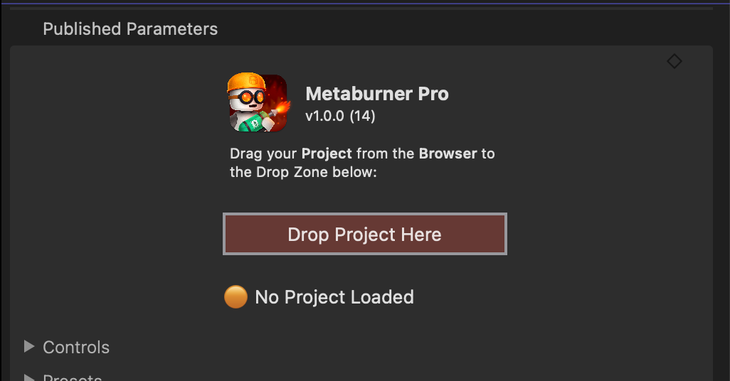Click the orange project status indicator
The image size is (730, 381).
click(x=236, y=297)
